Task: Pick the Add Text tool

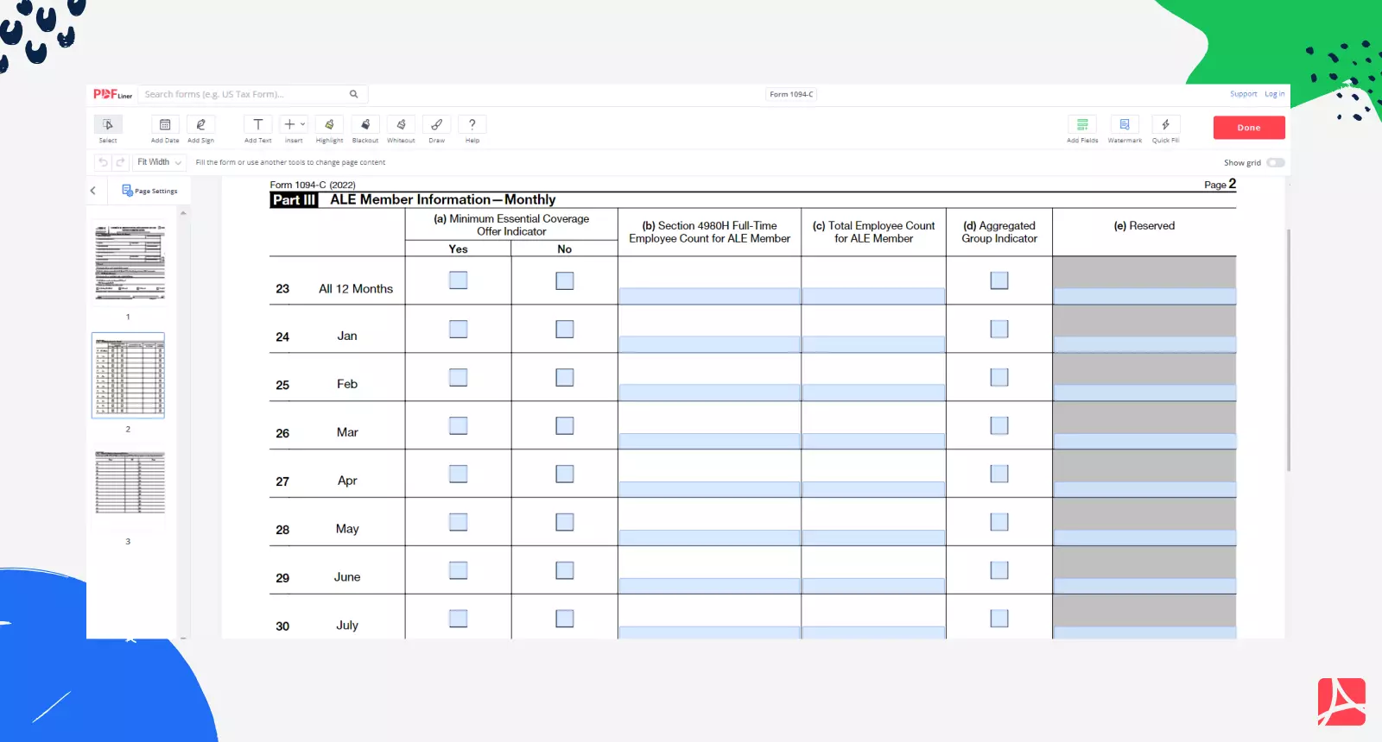Action: pos(257,129)
